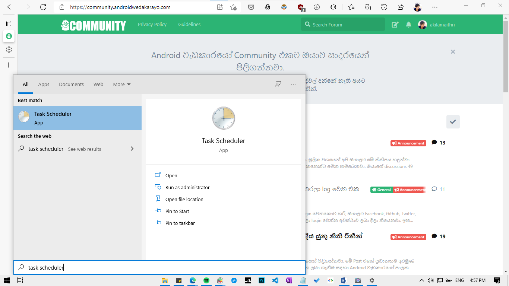The height and width of the screenshot is (286, 509).
Task: Add this page to favorites
Action: 233,7
